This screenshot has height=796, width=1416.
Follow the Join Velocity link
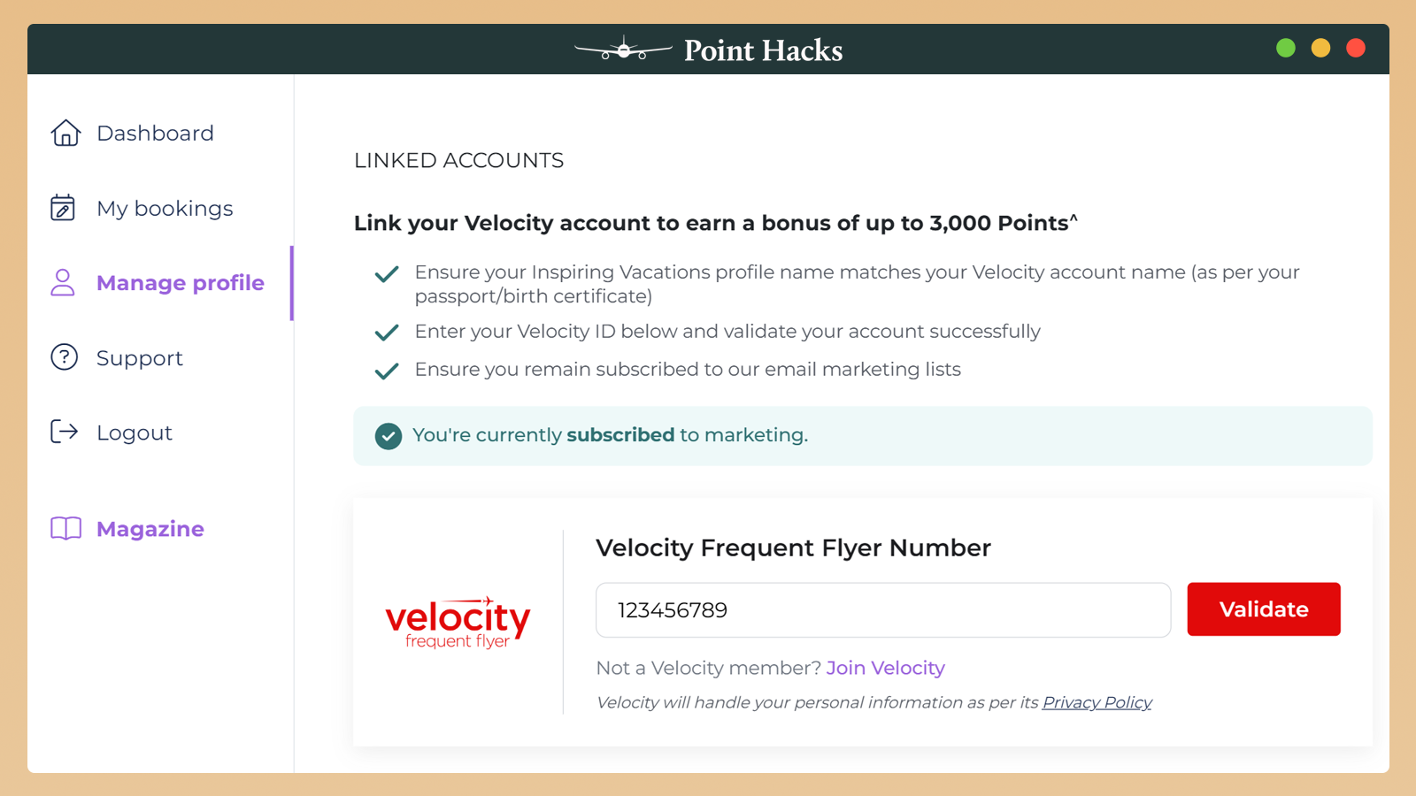click(x=885, y=668)
